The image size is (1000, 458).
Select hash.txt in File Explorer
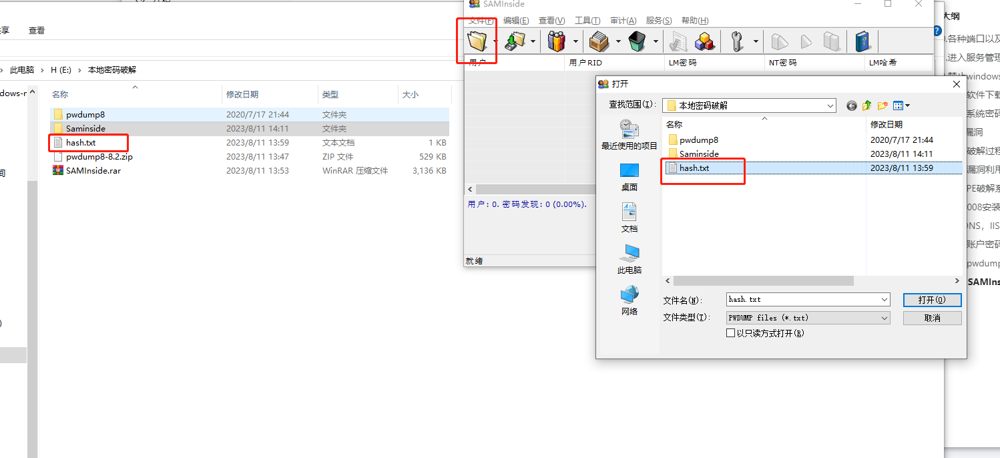point(81,142)
